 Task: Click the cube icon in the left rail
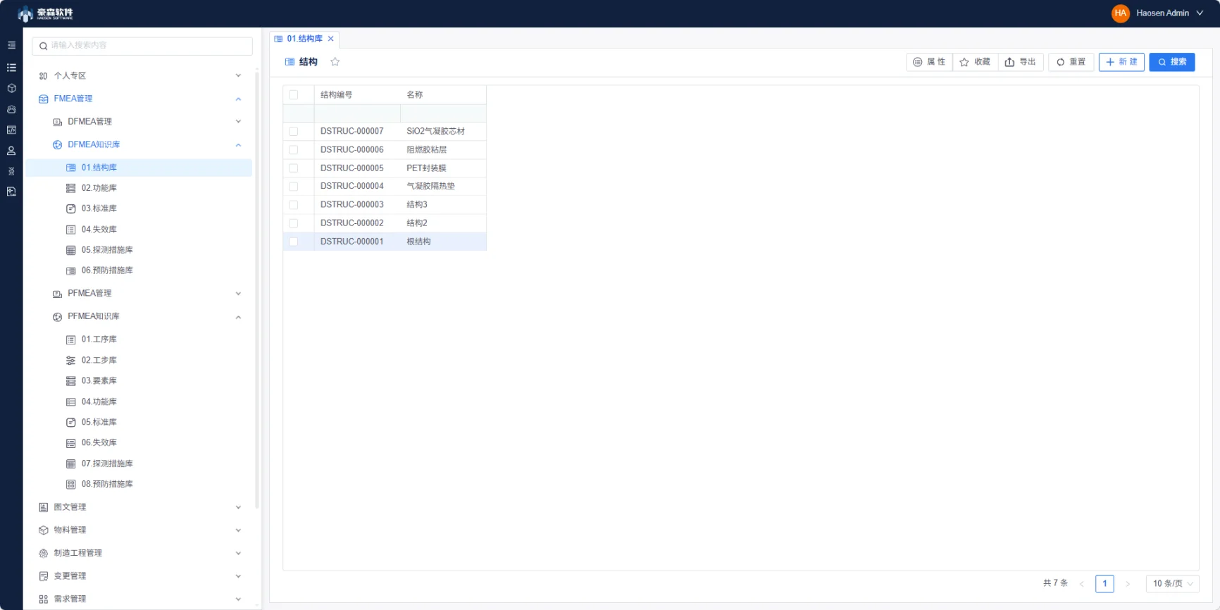pyautogui.click(x=11, y=88)
